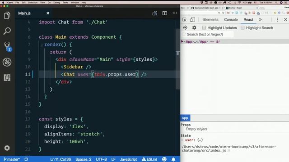Viewport: 289px width, 162px height.
Task: Click the notifications bell in status bar
Action: (173, 159)
